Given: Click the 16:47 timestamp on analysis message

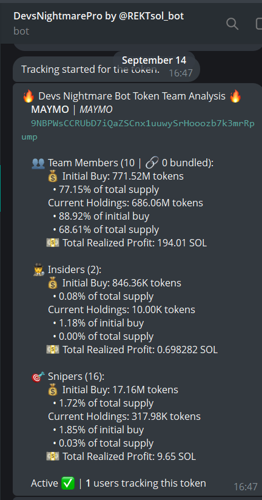Looking at the screenshot, I should pos(246,487).
